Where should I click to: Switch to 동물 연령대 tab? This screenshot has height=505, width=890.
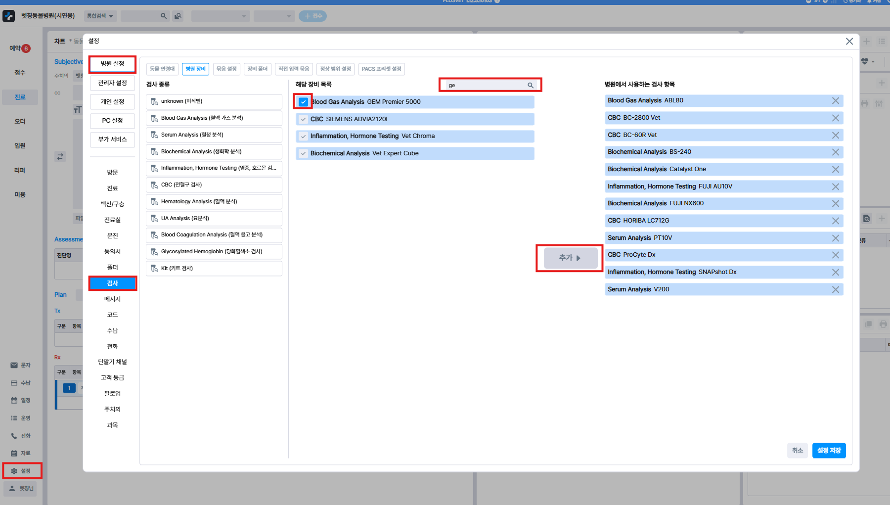(162, 69)
